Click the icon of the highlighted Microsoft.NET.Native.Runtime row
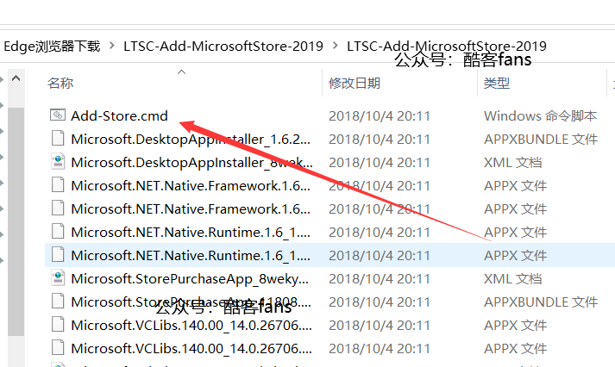This screenshot has width=615, height=367. pyautogui.click(x=58, y=255)
